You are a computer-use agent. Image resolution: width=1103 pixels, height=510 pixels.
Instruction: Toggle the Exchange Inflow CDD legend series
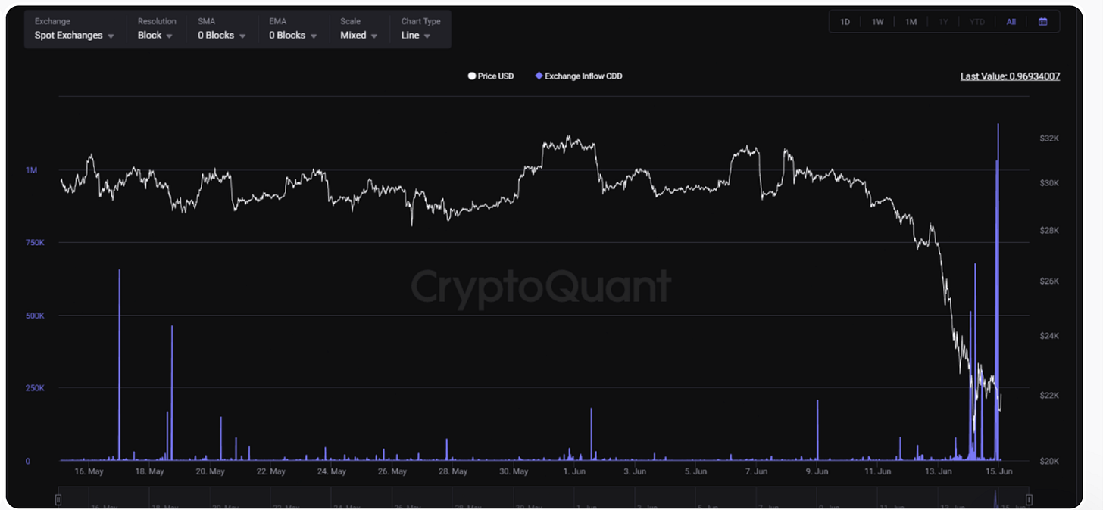(x=579, y=76)
